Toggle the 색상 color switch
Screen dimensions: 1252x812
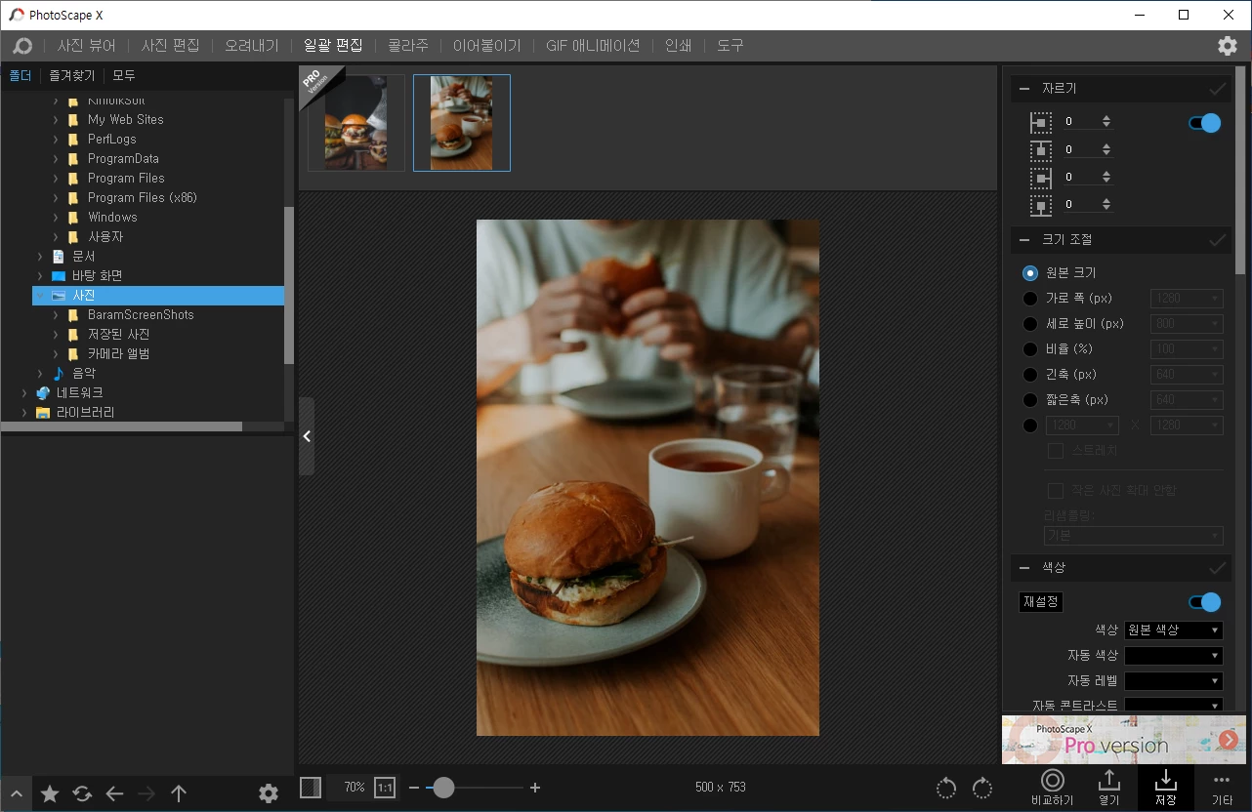1205,602
